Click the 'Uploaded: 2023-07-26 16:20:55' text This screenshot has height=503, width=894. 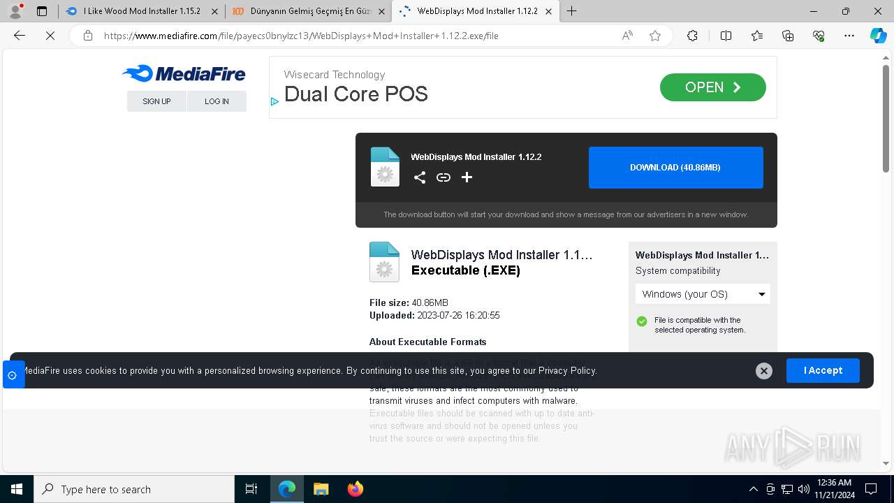tap(434, 315)
